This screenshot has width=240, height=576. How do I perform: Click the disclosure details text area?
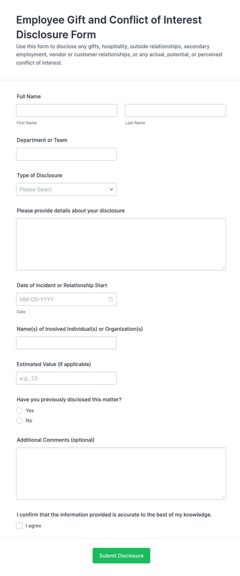(x=121, y=244)
